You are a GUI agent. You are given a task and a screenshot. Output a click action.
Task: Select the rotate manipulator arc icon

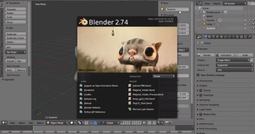pyautogui.click(x=99, y=123)
